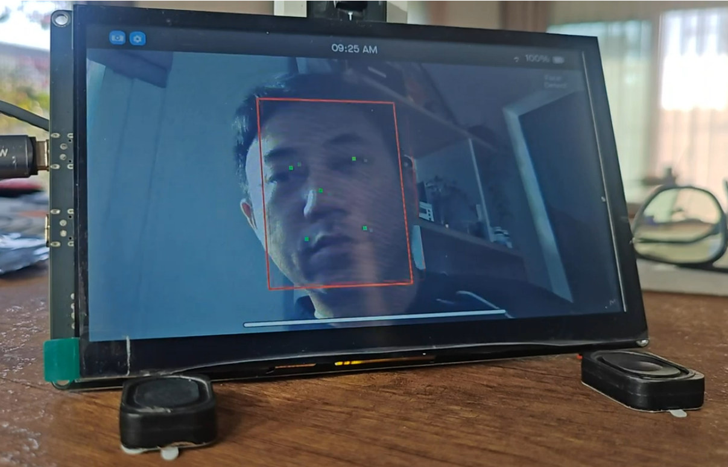Image resolution: width=728 pixels, height=467 pixels.
Task: Click gray dot beside screen-right mouth marker
Action: coord(371,230)
